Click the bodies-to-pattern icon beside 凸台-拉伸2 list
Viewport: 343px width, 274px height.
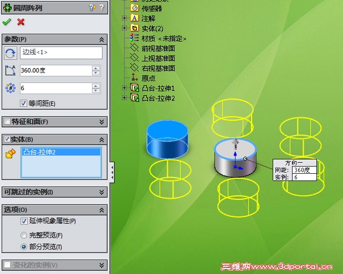pos(11,153)
